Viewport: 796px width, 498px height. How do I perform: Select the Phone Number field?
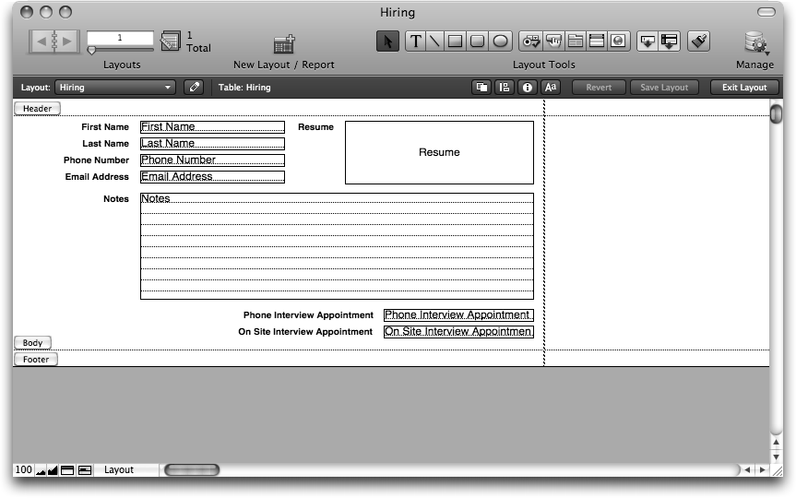tap(212, 160)
